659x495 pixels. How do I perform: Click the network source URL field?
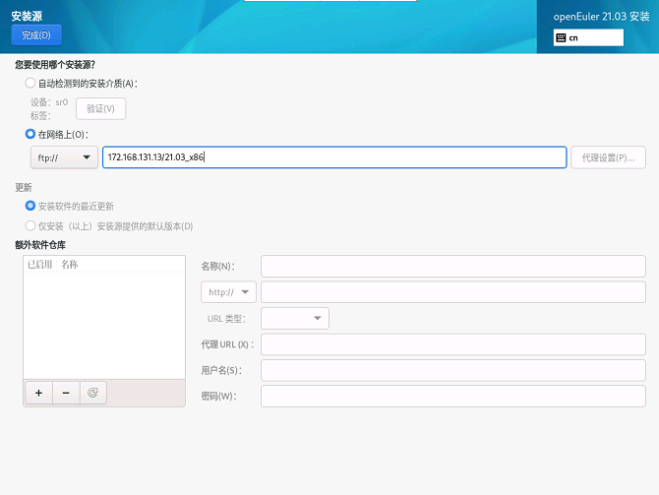point(334,157)
